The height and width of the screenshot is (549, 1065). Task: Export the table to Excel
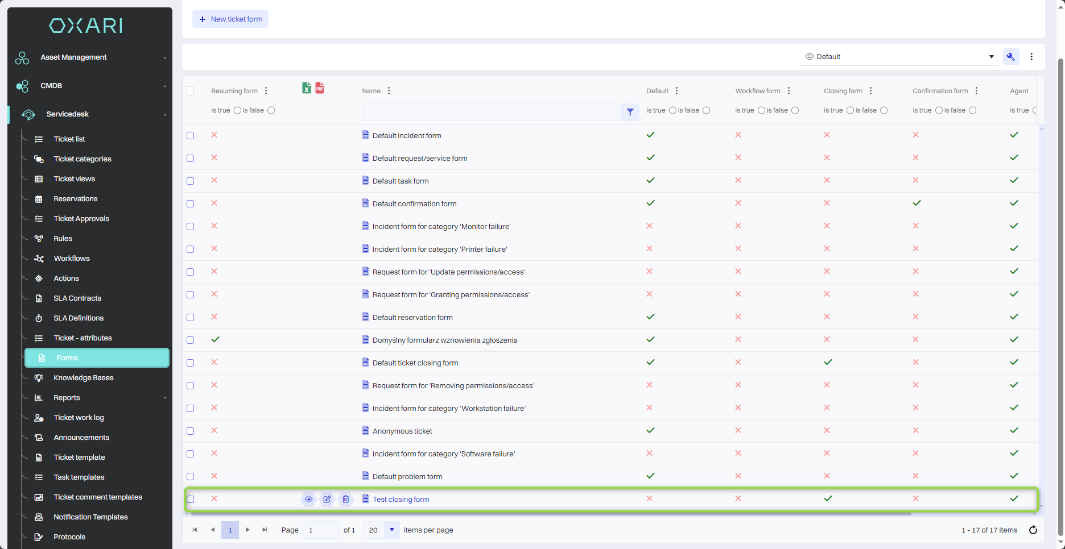(306, 88)
